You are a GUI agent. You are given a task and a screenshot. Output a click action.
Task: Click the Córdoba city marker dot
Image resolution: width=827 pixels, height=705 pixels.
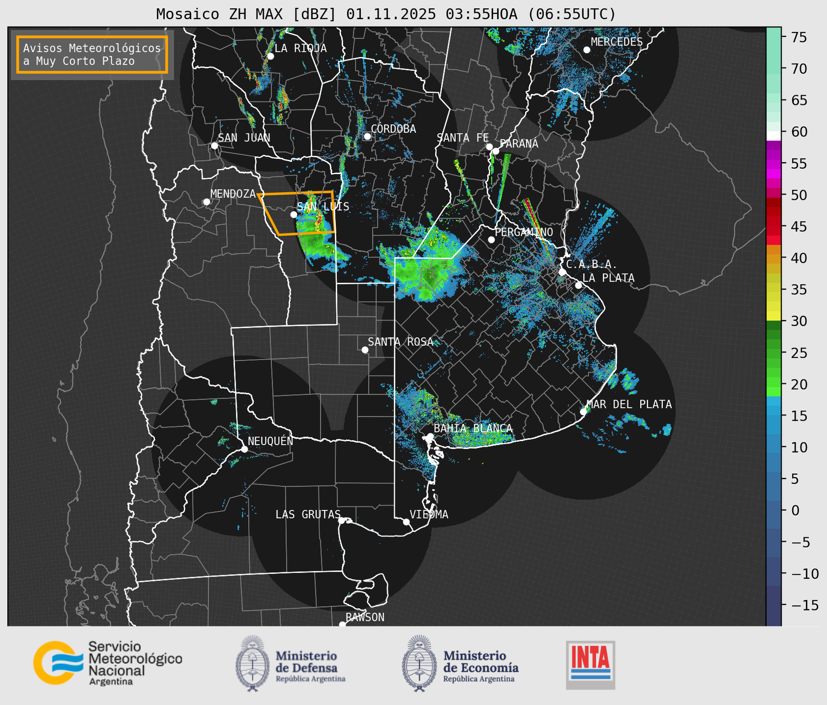click(x=367, y=136)
